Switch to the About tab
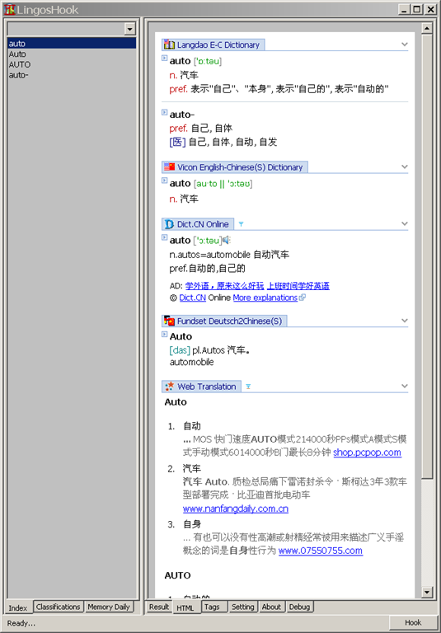The width and height of the screenshot is (441, 633). tap(271, 607)
